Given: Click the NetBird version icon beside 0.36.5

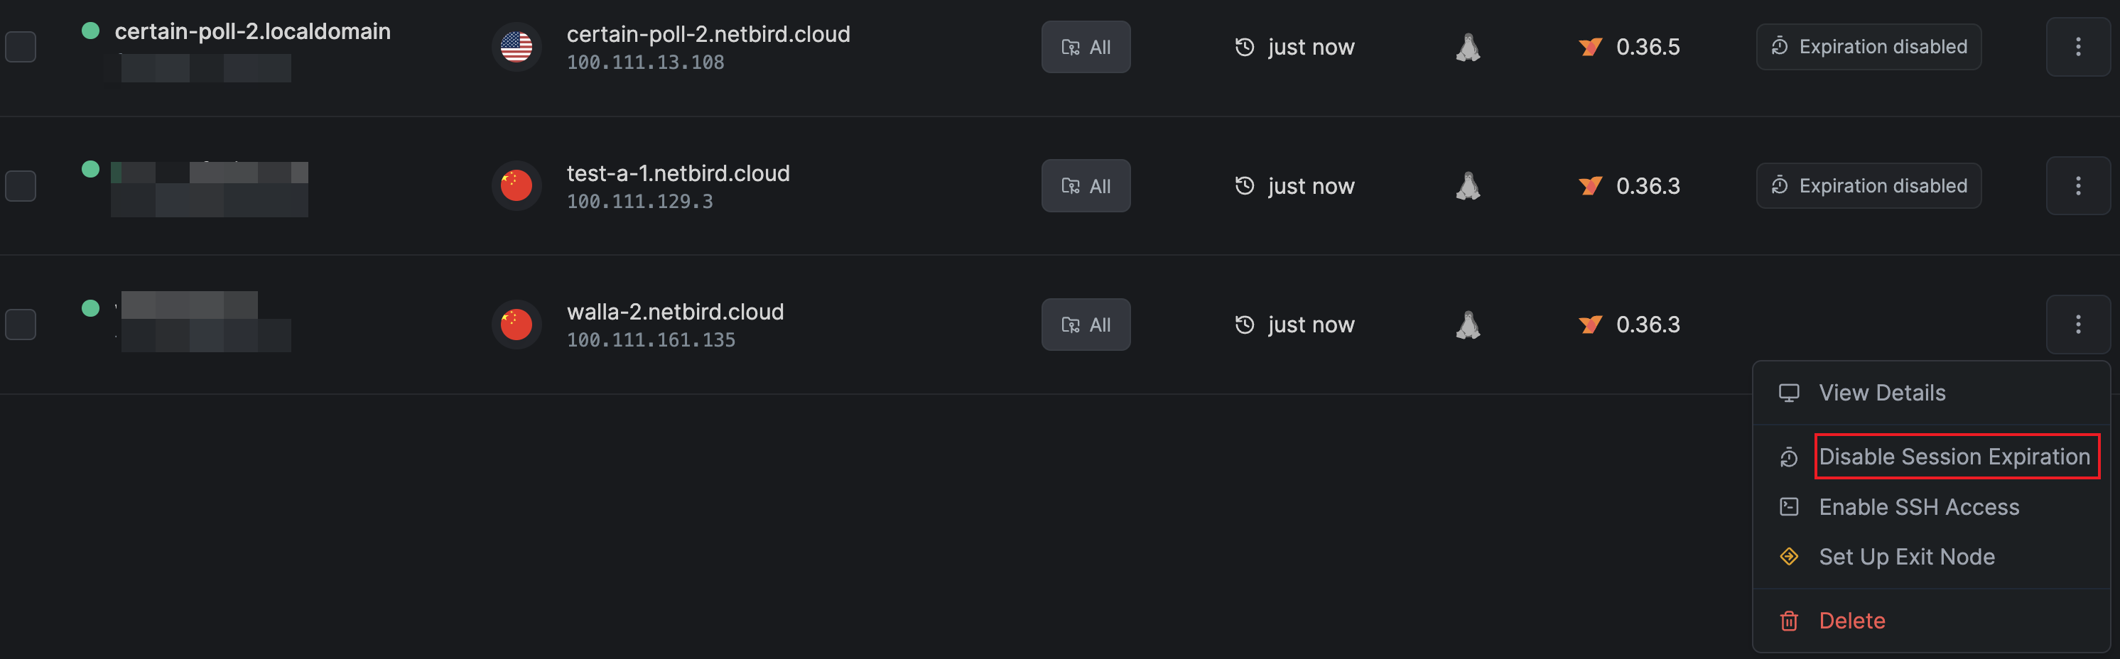Looking at the screenshot, I should (1589, 47).
